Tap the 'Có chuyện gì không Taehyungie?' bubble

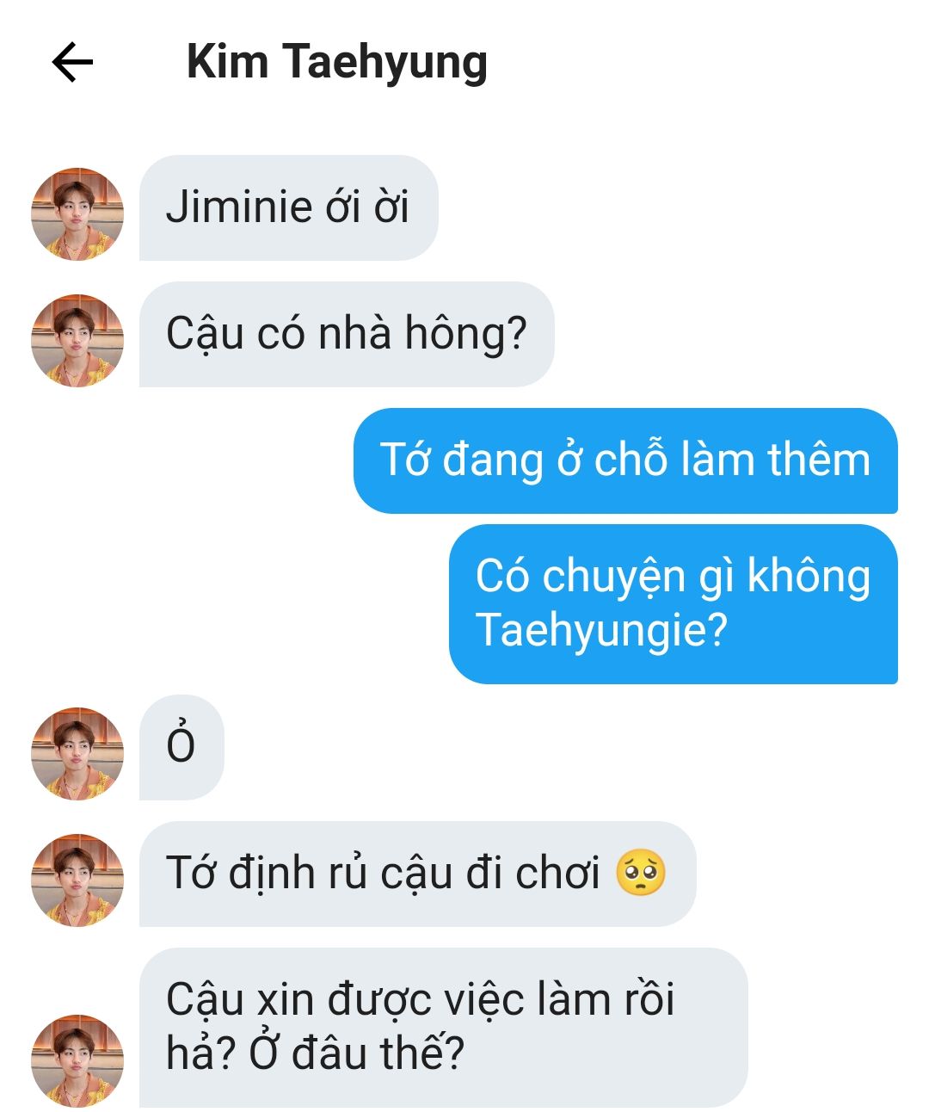(x=674, y=603)
